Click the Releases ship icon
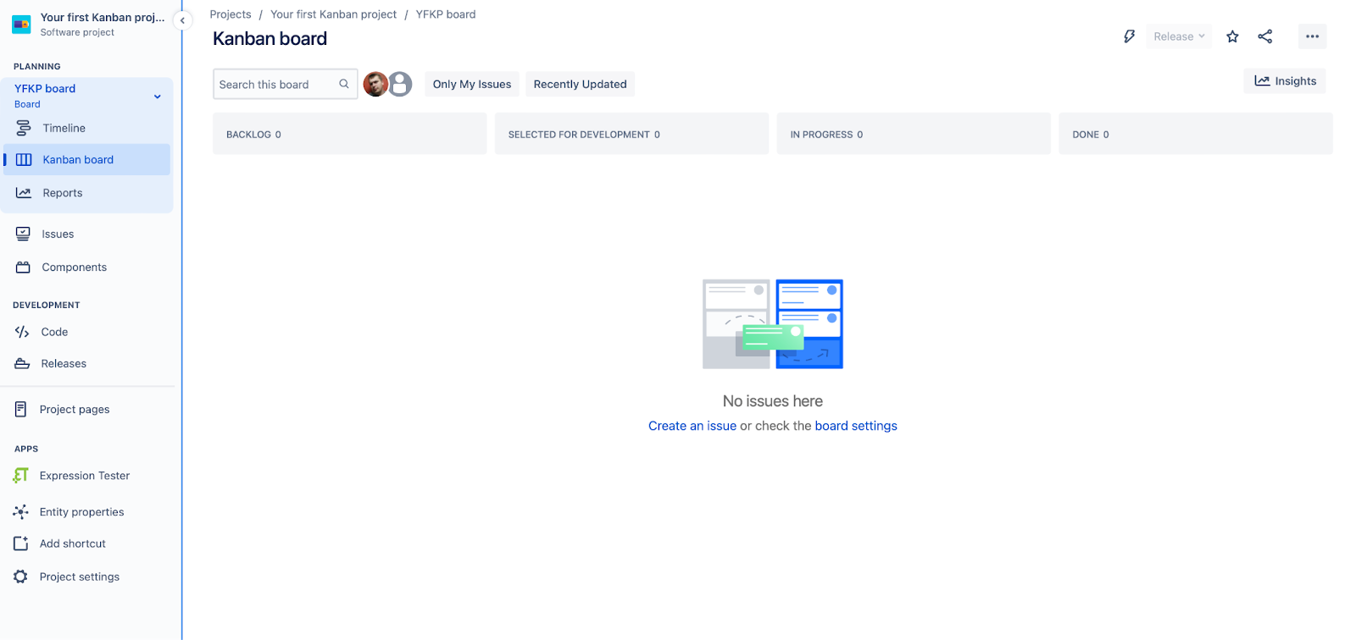The height and width of the screenshot is (640, 1356). [x=22, y=364]
